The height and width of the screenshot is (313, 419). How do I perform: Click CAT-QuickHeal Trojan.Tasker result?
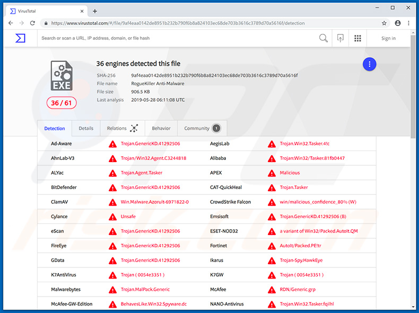294,187
